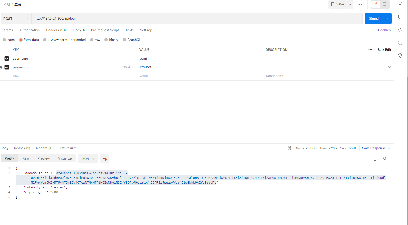Switch to the pencil edit mode icon
Viewport: 408px width, 225px height.
pyautogui.click(x=376, y=4)
